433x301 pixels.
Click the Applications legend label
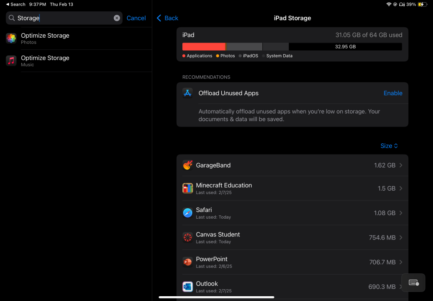point(199,56)
